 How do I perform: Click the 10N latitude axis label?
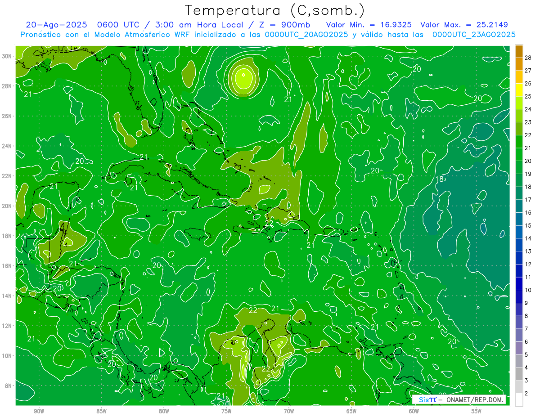click(x=7, y=356)
